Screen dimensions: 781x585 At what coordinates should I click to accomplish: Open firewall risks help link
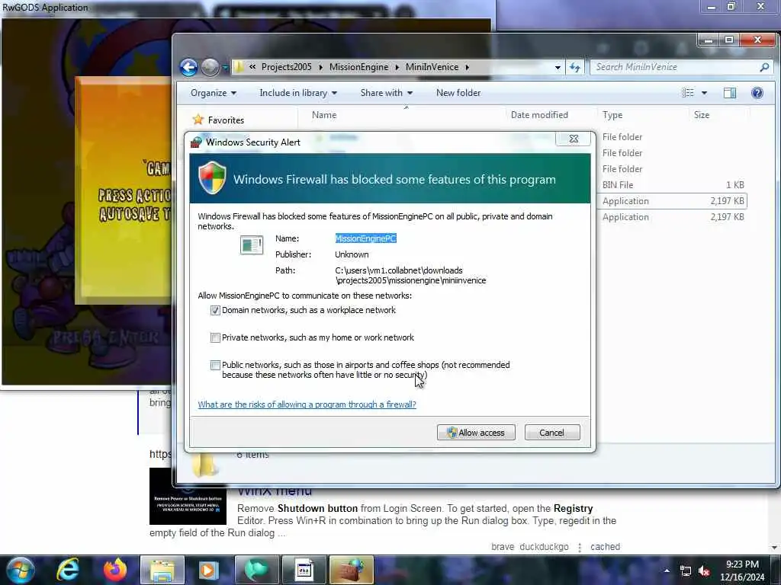coord(307,404)
